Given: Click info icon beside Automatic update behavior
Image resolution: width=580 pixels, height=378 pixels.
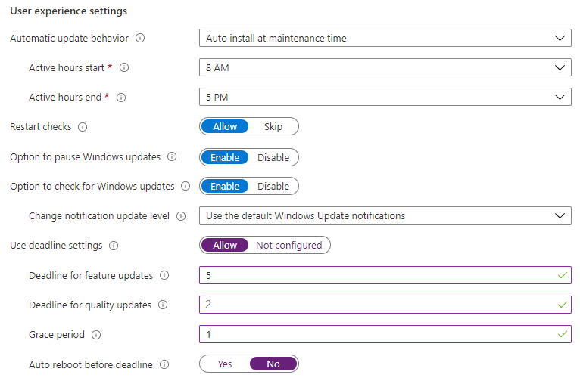Looking at the screenshot, I should point(140,38).
